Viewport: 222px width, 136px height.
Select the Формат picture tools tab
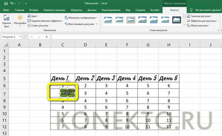click(x=174, y=10)
